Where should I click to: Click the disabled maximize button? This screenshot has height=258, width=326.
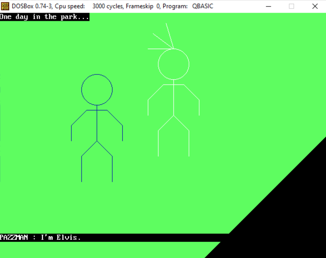(292, 6)
